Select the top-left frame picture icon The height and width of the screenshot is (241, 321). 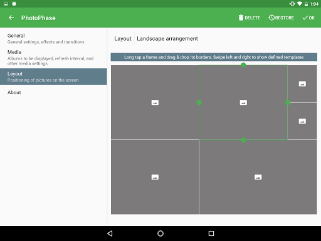pyautogui.click(x=155, y=102)
